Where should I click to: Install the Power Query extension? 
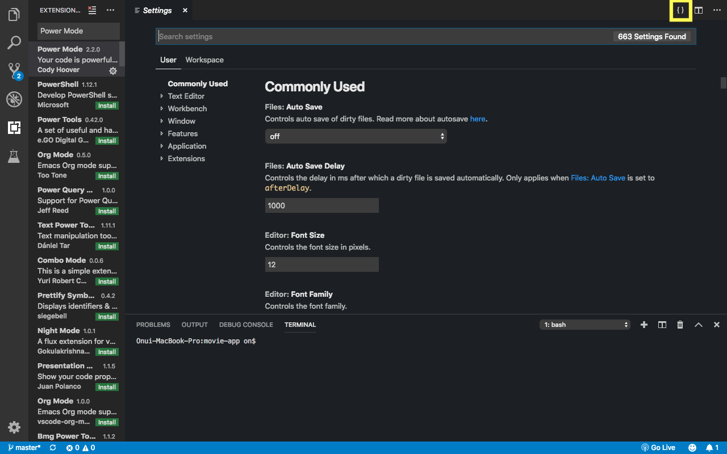(107, 211)
